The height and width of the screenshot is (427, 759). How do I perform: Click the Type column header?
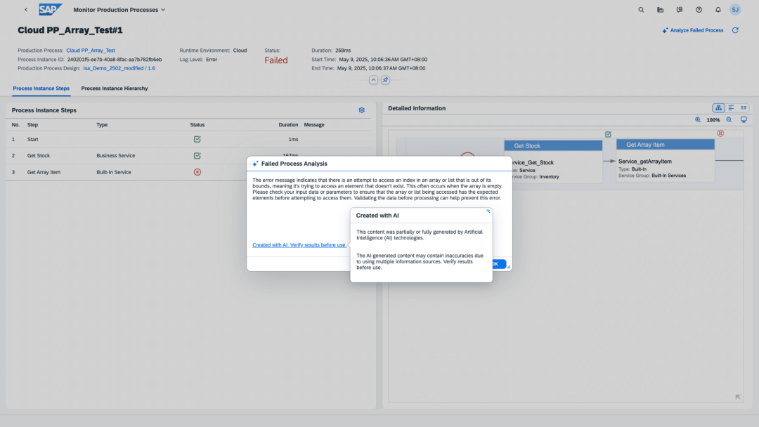point(102,125)
